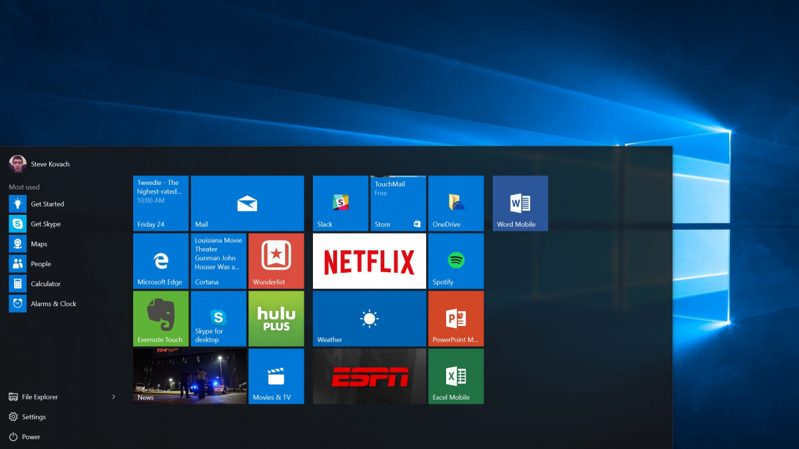Launch Word Mobile
The width and height of the screenshot is (799, 449).
click(519, 203)
